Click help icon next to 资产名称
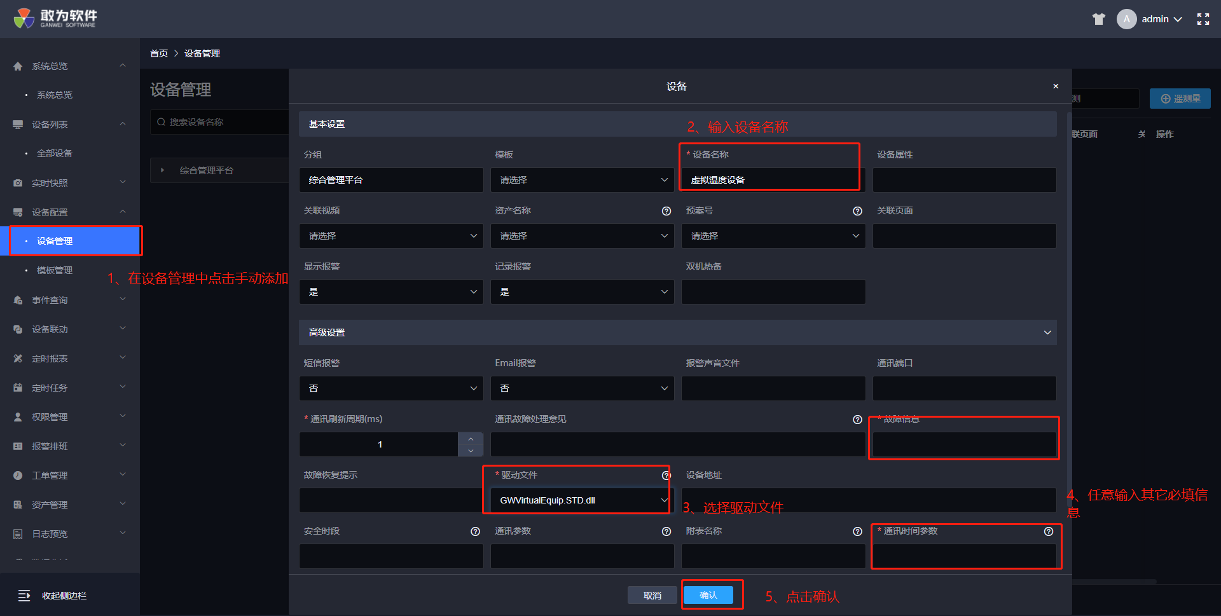Viewport: 1221px width, 616px height. [666, 211]
